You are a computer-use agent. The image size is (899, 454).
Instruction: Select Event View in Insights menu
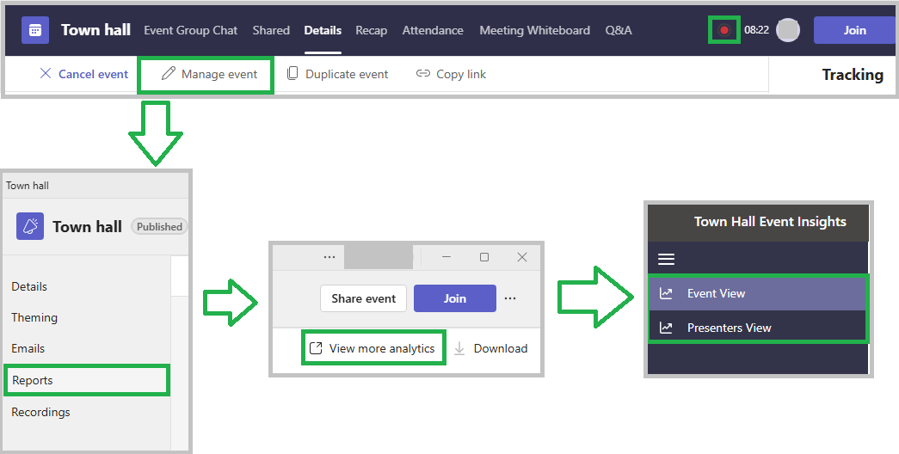point(758,293)
